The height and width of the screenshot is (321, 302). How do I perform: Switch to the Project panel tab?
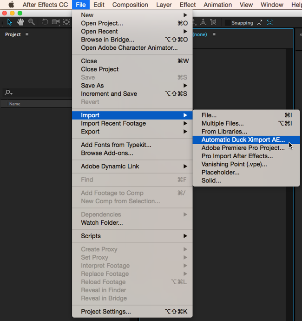[13, 35]
